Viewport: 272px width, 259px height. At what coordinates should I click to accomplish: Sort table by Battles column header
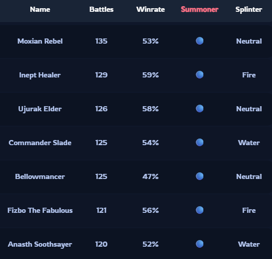(x=101, y=9)
